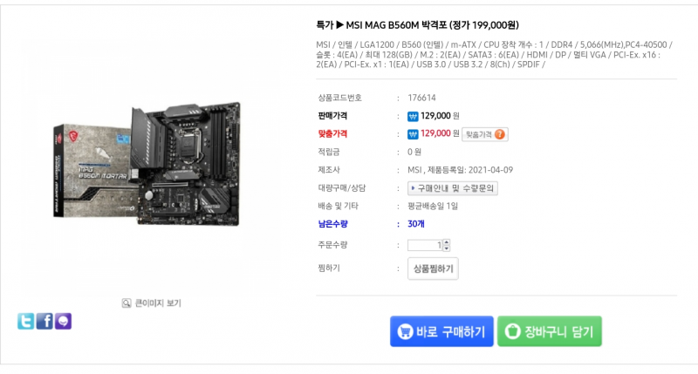Click the 주문수량 quantity input field
The width and height of the screenshot is (698, 374).
pyautogui.click(x=425, y=245)
